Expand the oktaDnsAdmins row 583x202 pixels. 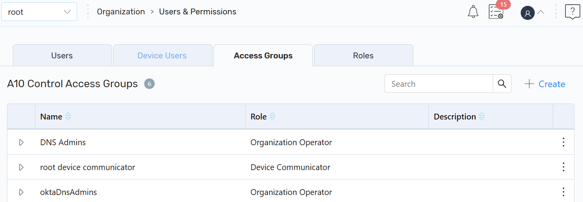tap(21, 192)
